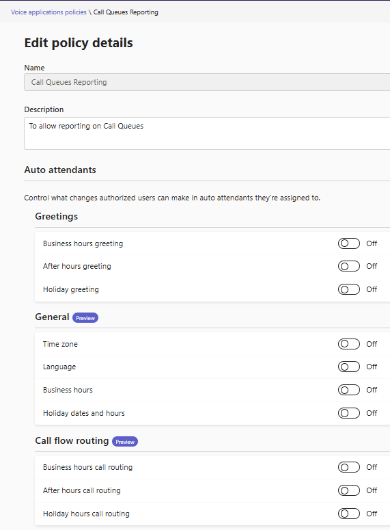Click the Business hours call routing label
Screen dimensions: 390x530
pyautogui.click(x=88, y=467)
